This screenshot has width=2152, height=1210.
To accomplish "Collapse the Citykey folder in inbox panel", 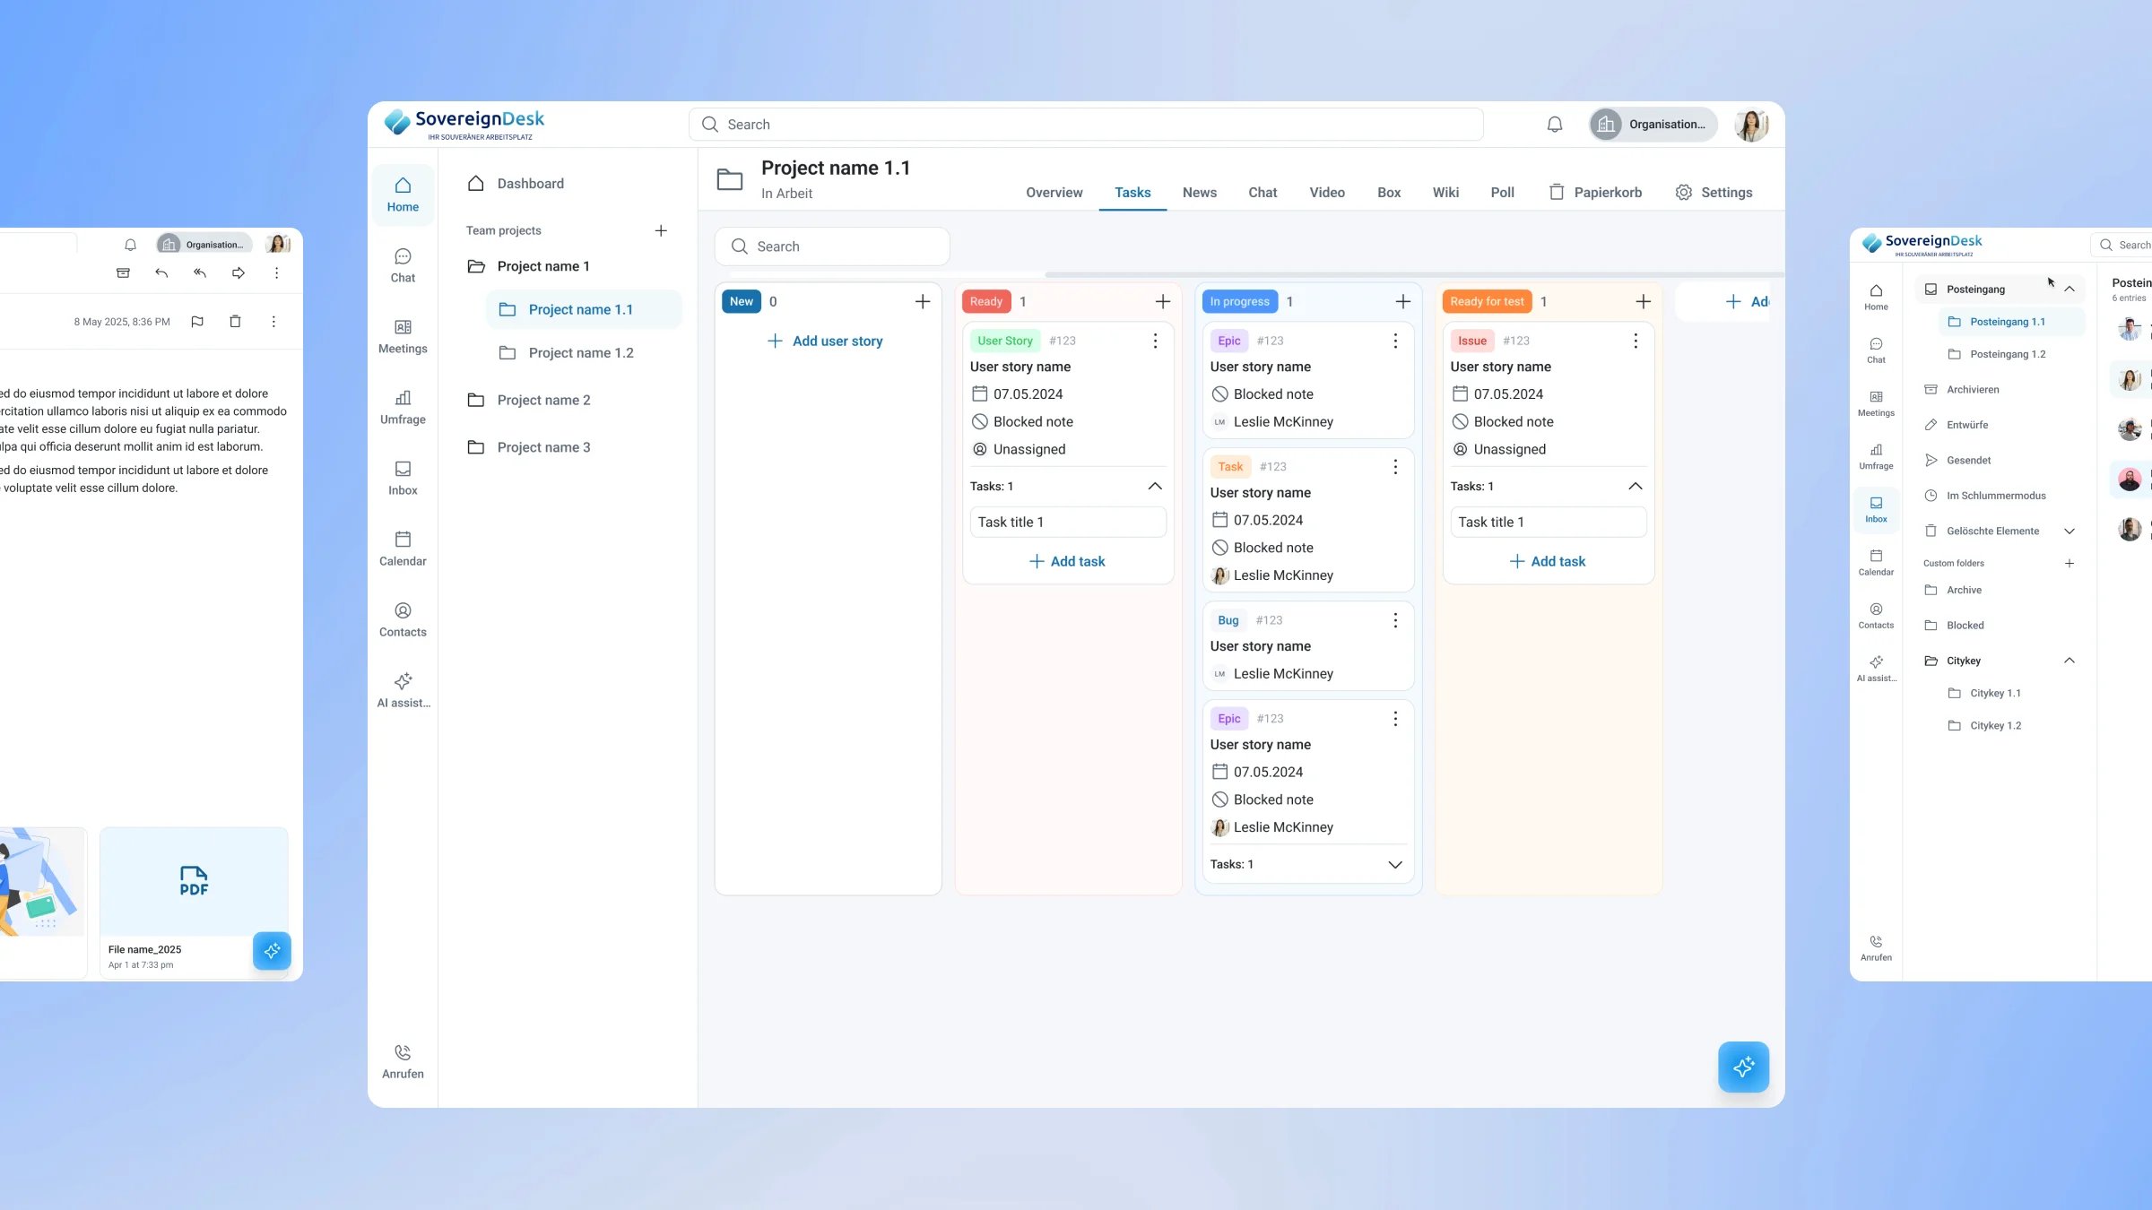I will [2070, 661].
